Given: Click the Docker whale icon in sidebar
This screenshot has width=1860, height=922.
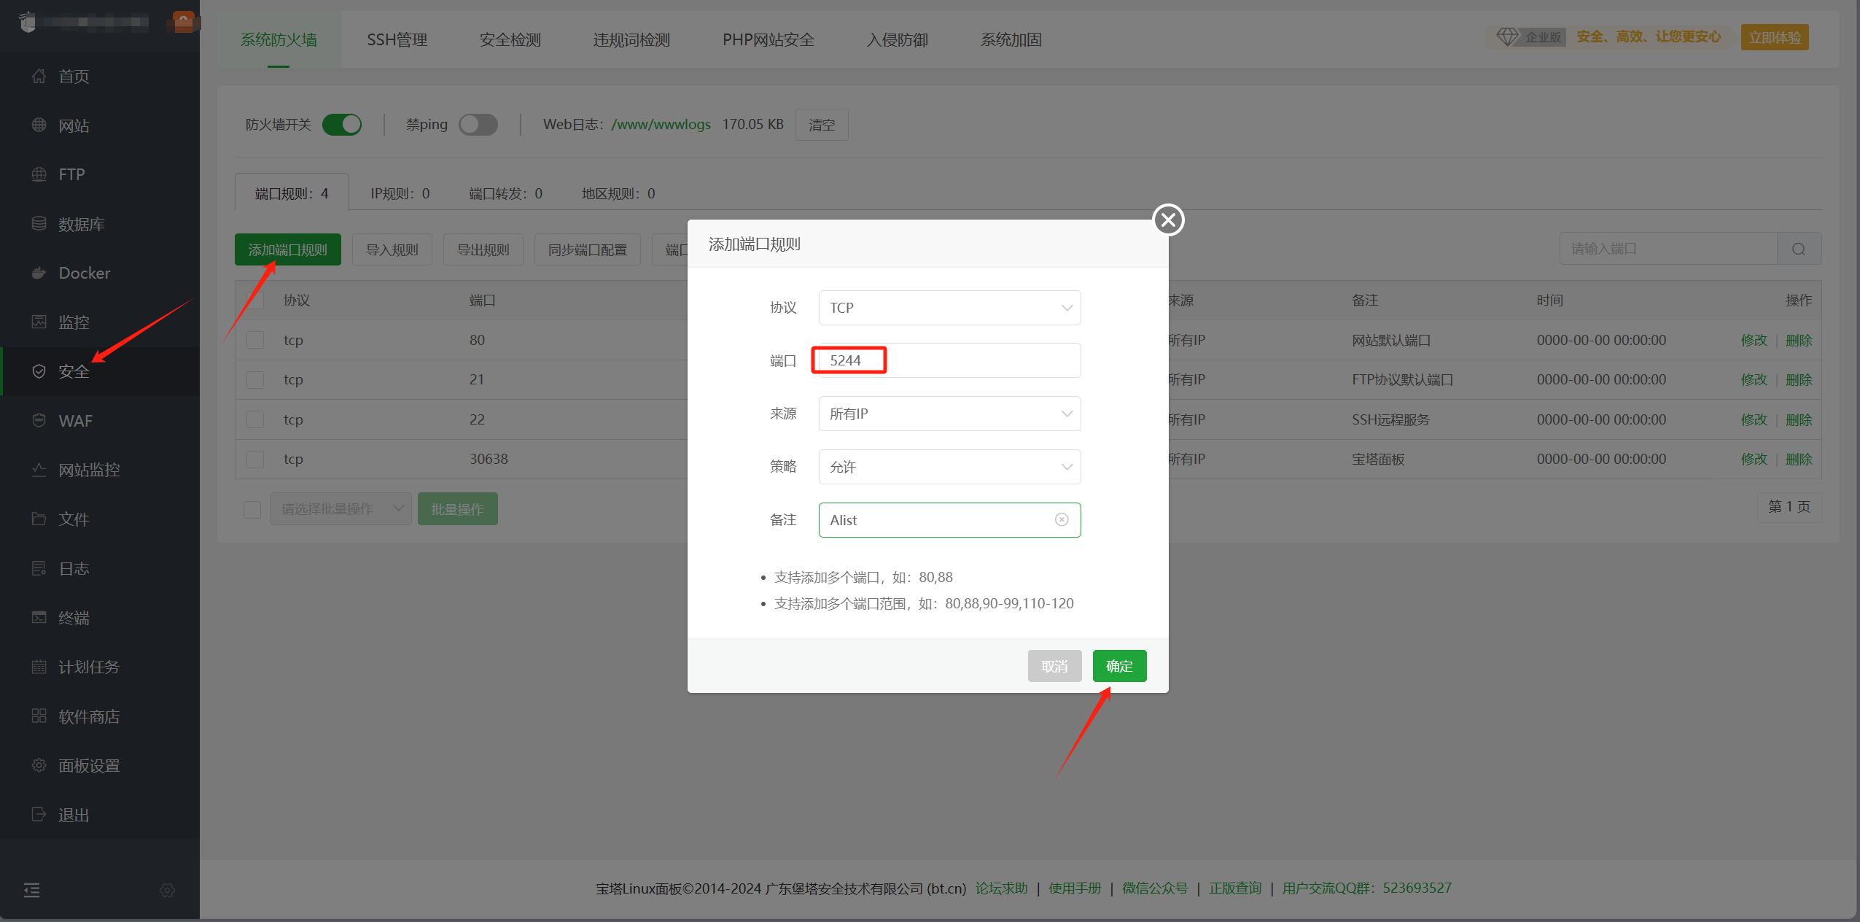Looking at the screenshot, I should coord(39,273).
